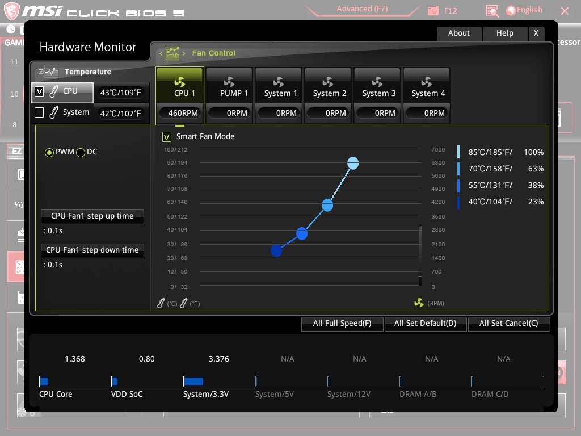
Task: Click the CPU Core voltage bar
Action: (44, 381)
